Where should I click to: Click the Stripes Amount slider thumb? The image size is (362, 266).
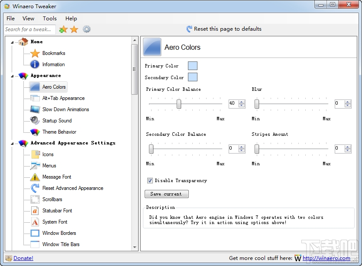pos(257,149)
